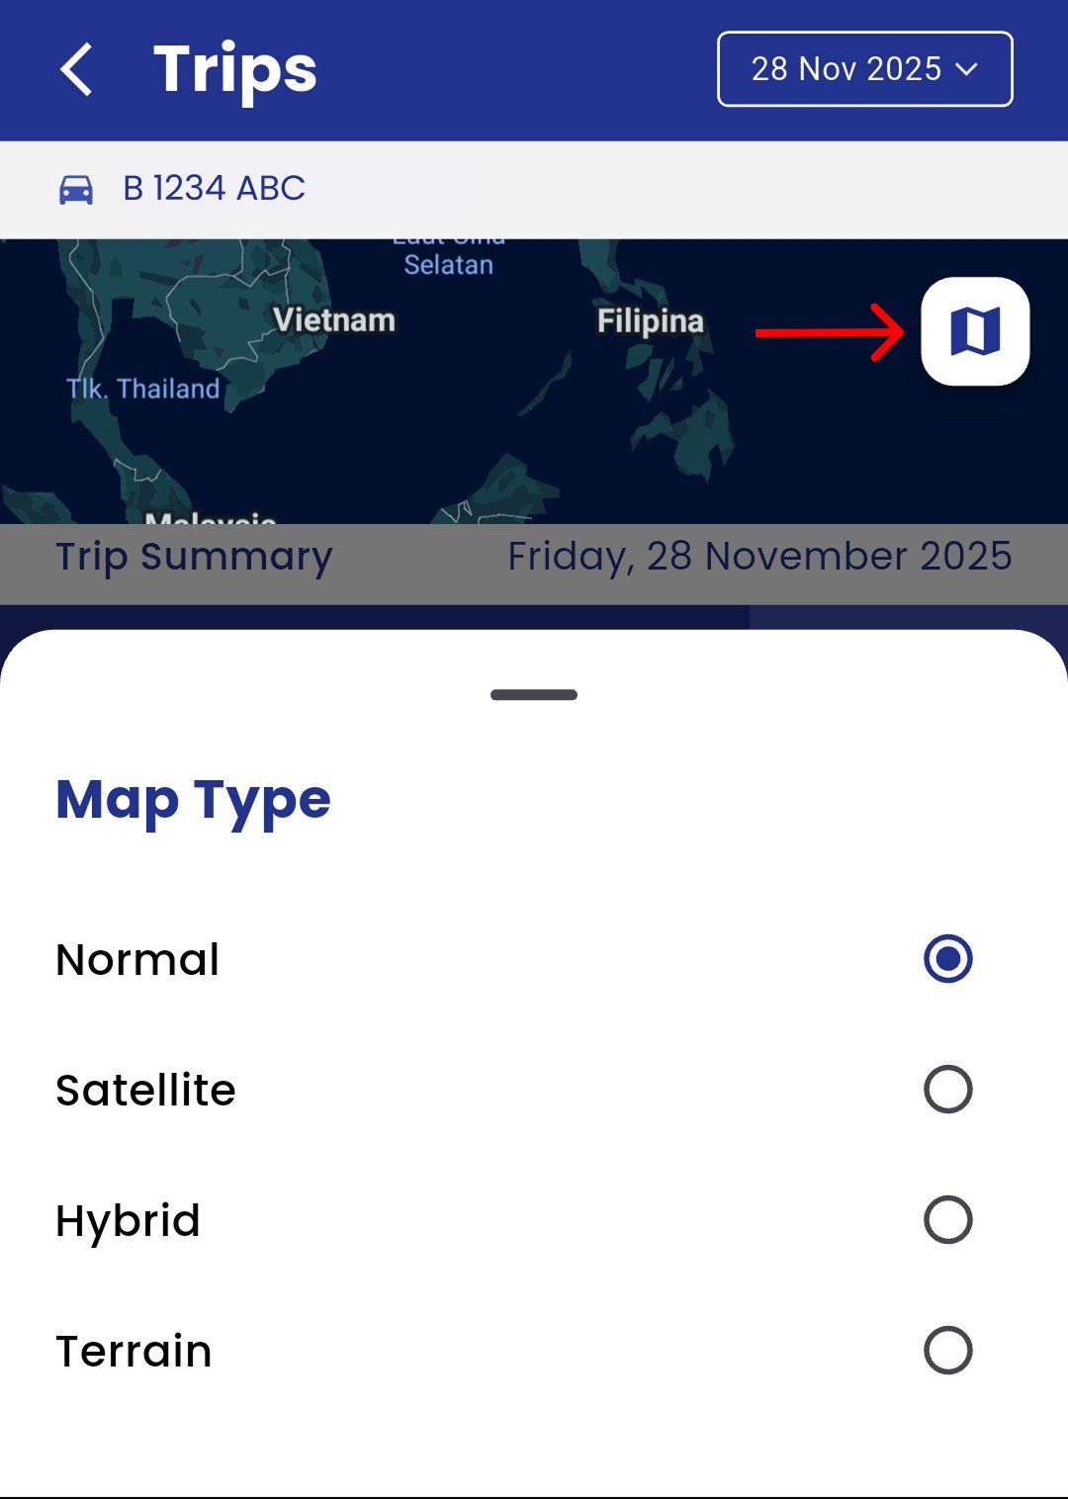1068x1499 pixels.
Task: Click Friday, 28 November 2025 text
Action: [759, 557]
